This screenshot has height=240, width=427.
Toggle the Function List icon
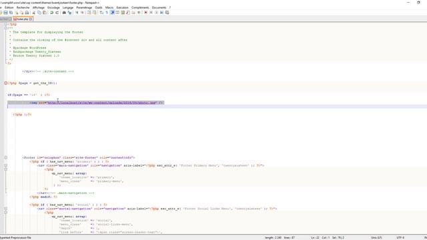127,13
